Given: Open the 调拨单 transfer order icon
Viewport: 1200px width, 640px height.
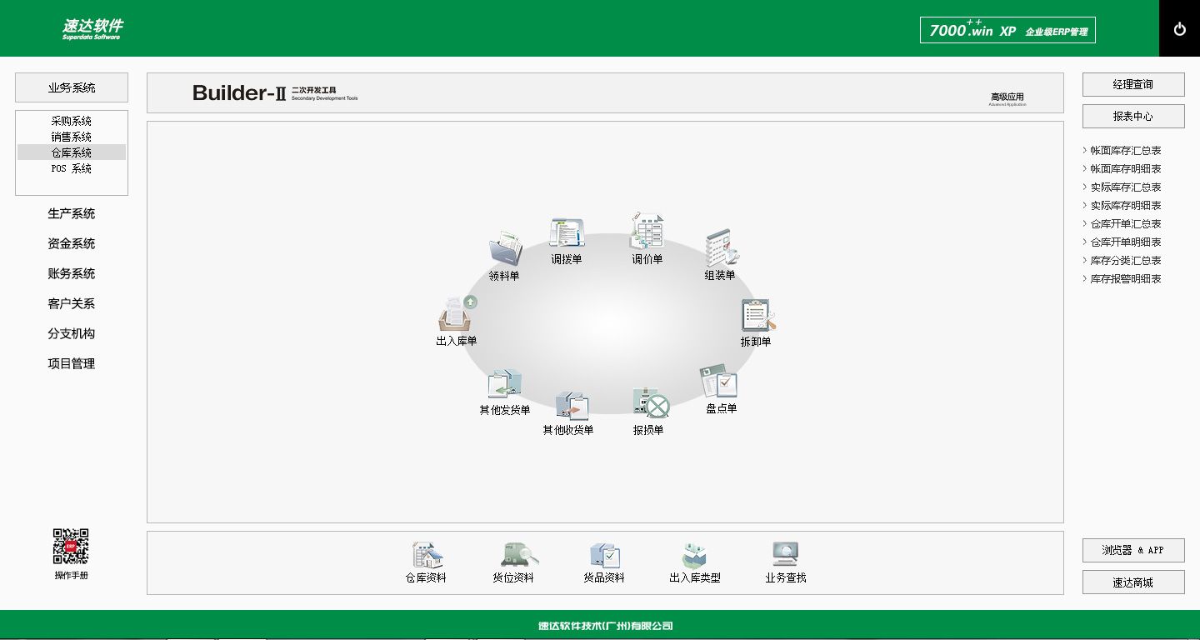Looking at the screenshot, I should [x=567, y=234].
